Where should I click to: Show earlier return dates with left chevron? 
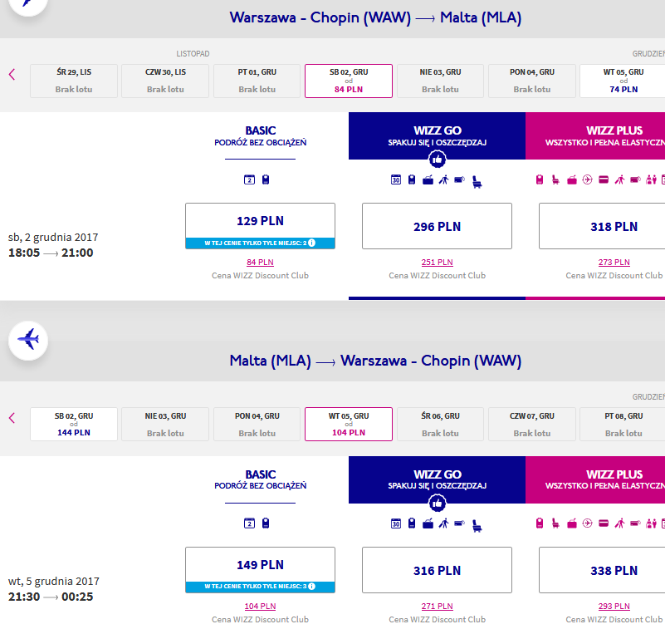(x=12, y=418)
